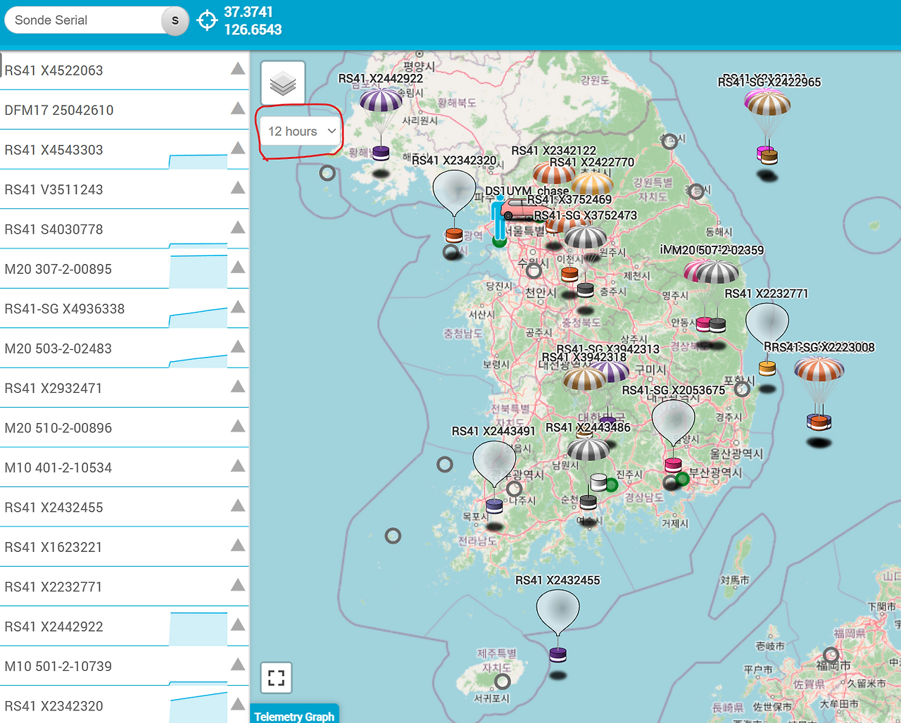Select the DS1UYM chase car icon
The height and width of the screenshot is (723, 901).
[x=517, y=209]
